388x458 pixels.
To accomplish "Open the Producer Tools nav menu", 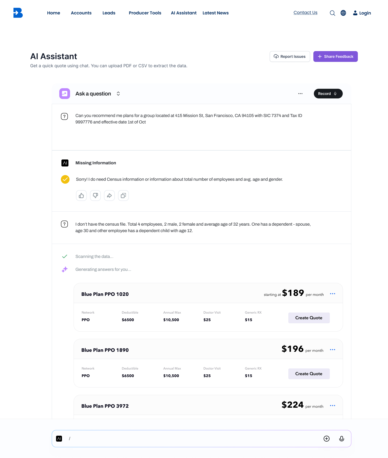I will coord(145,13).
